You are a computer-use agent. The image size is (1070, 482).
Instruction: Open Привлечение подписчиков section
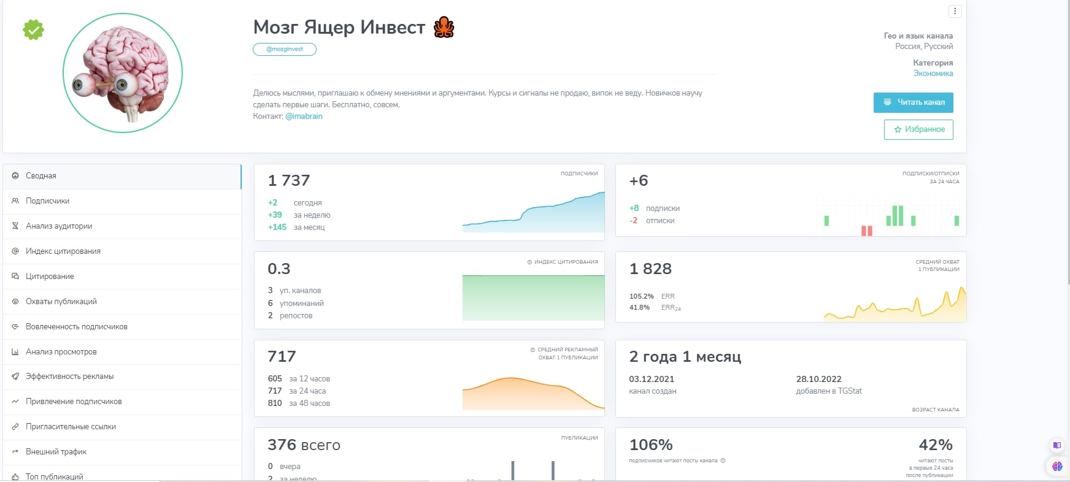122,402
